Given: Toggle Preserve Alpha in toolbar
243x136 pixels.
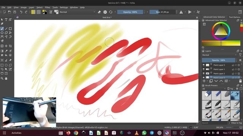Looking at the screenshot, I should 105,12.
